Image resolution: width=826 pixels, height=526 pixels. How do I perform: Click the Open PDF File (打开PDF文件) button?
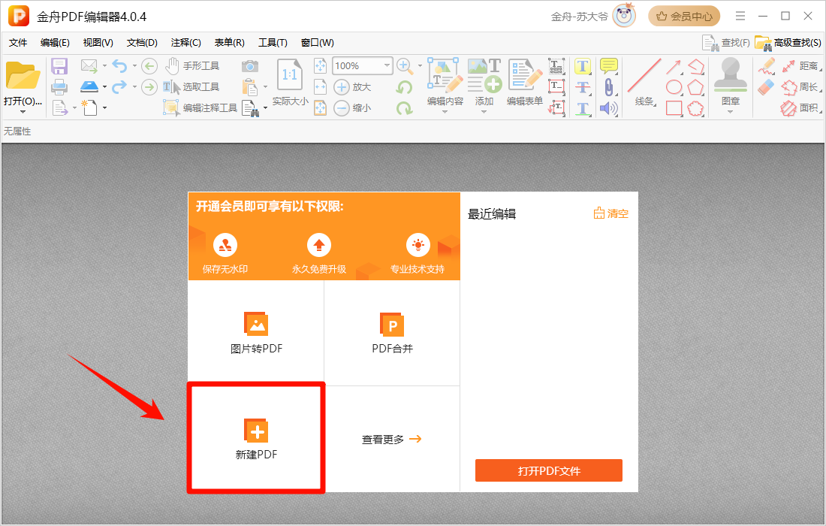pyautogui.click(x=548, y=470)
